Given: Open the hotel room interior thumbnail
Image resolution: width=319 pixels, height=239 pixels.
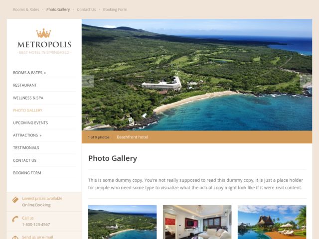Looking at the screenshot, I should coord(197,222).
